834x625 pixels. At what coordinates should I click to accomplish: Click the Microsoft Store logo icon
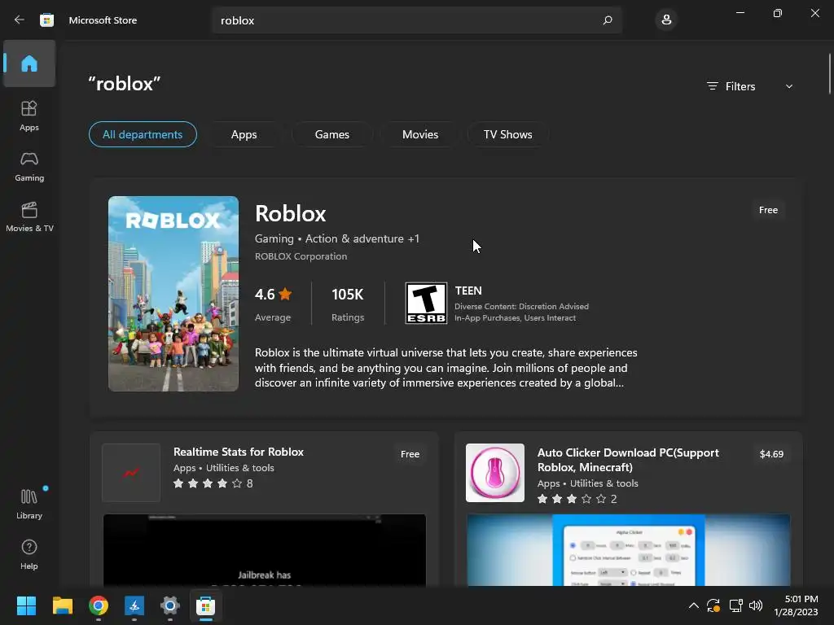(x=46, y=20)
